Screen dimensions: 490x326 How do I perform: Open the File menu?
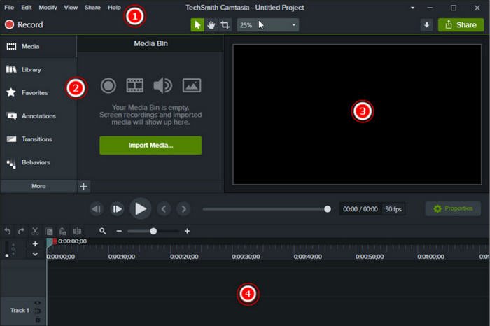tap(9, 8)
